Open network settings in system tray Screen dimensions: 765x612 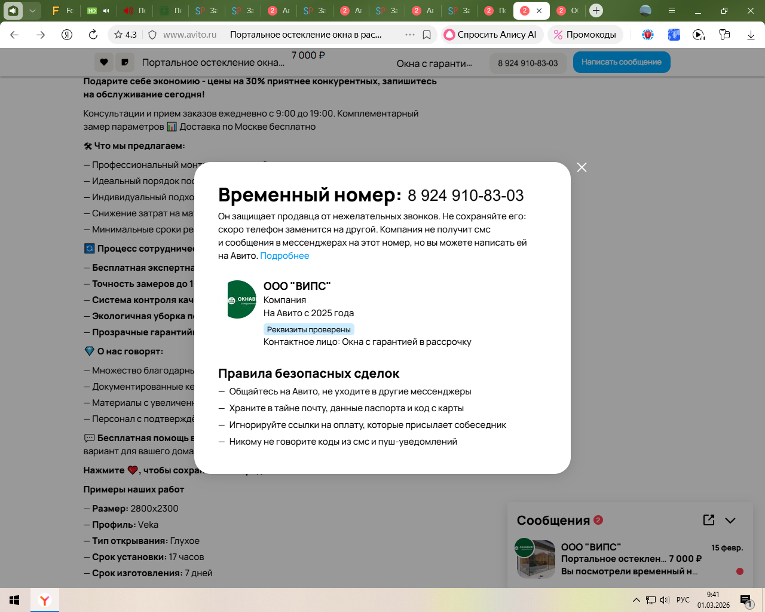tap(651, 600)
